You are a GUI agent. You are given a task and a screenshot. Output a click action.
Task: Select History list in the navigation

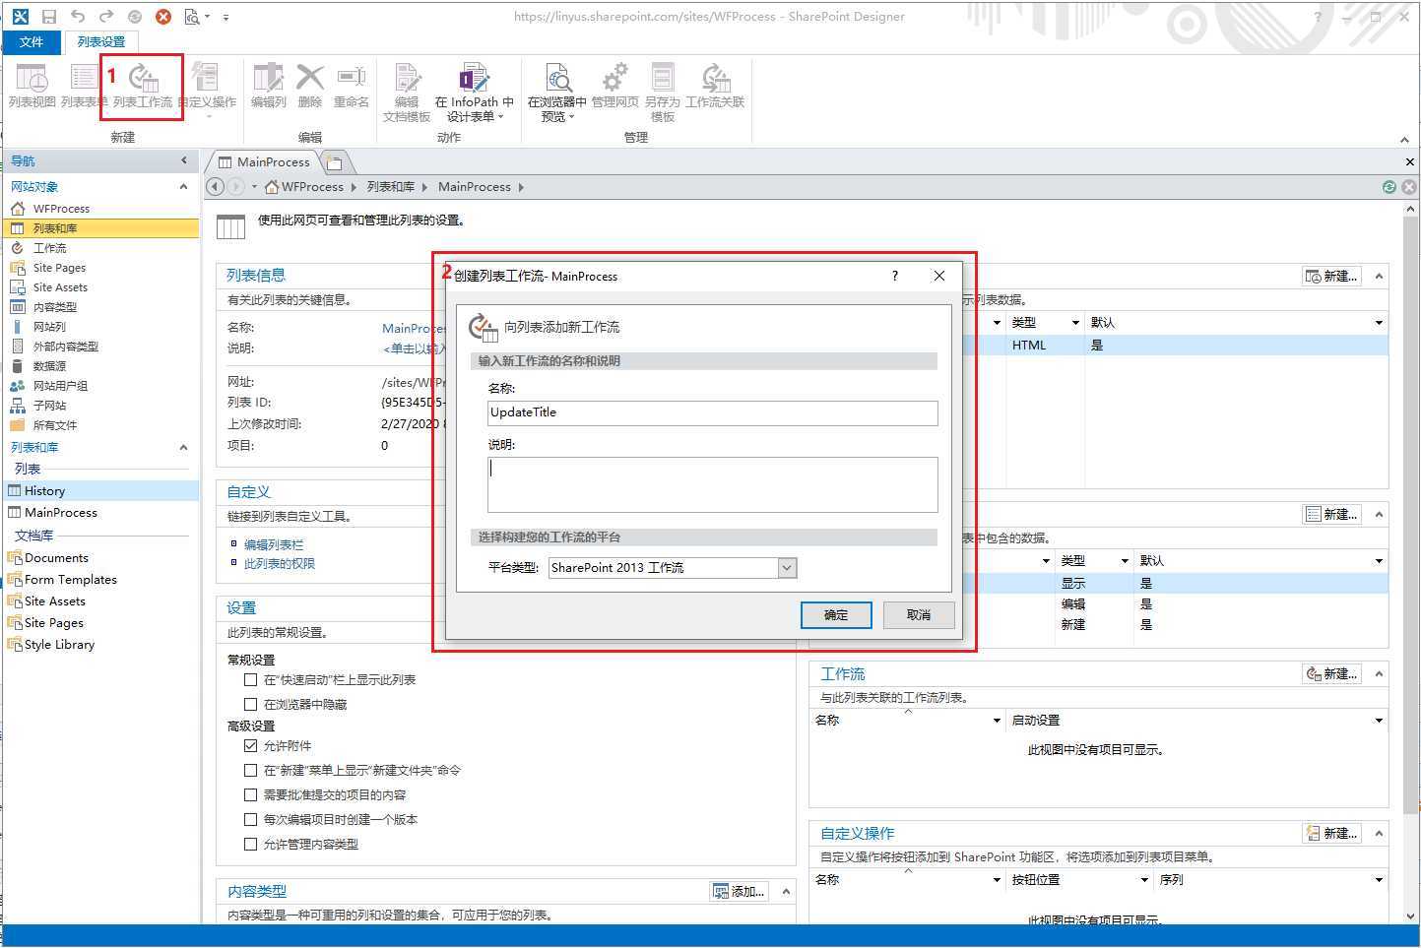click(44, 490)
